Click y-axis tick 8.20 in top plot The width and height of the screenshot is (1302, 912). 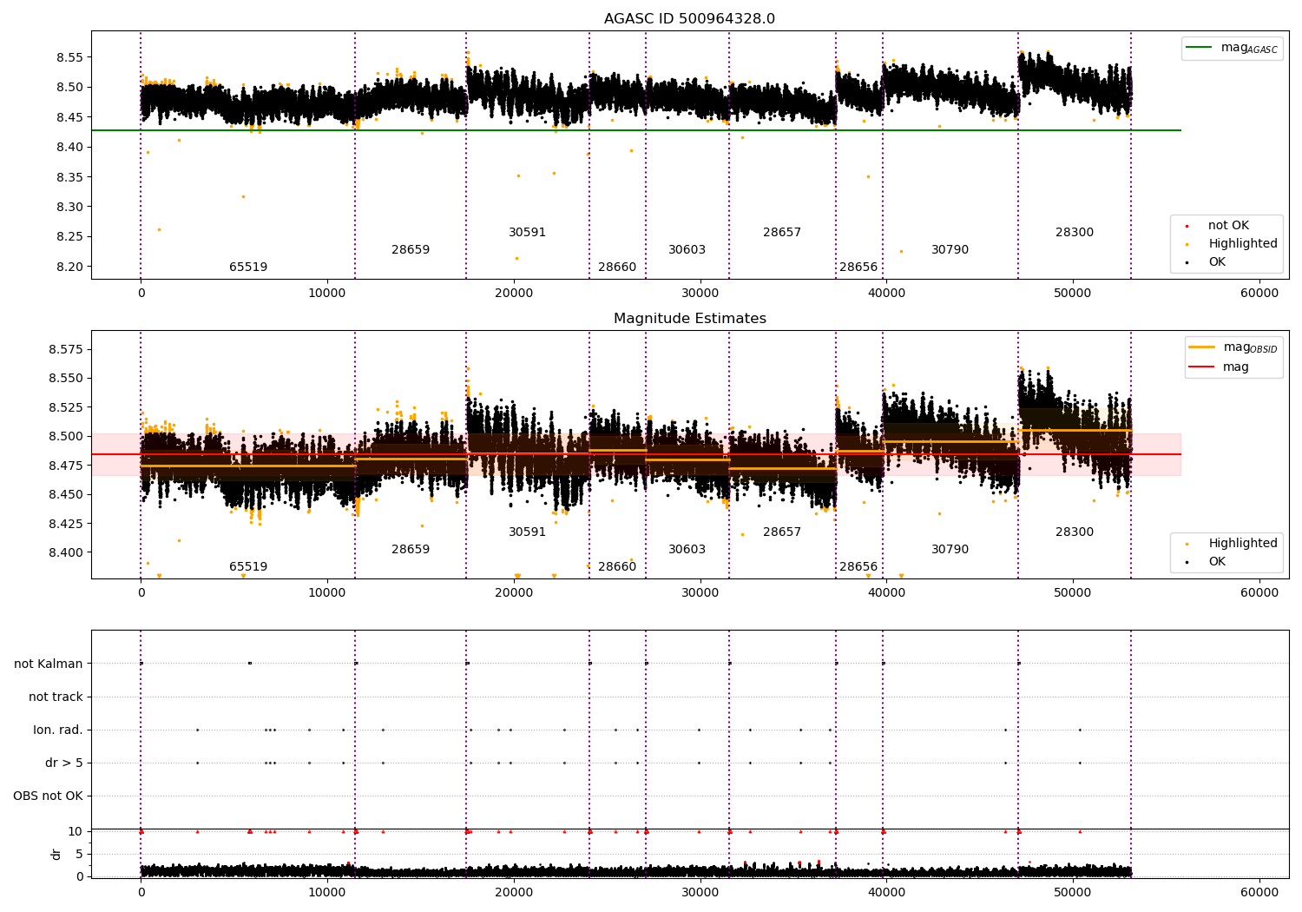click(69, 268)
